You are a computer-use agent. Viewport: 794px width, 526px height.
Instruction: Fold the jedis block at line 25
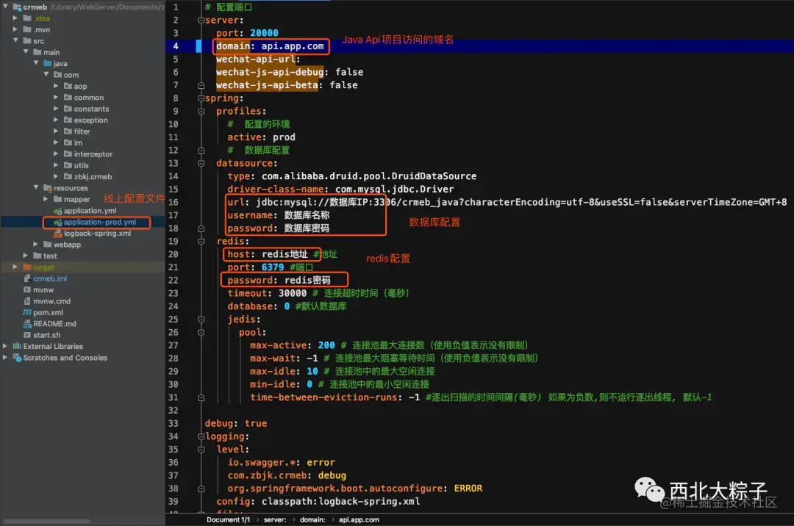[201, 320]
